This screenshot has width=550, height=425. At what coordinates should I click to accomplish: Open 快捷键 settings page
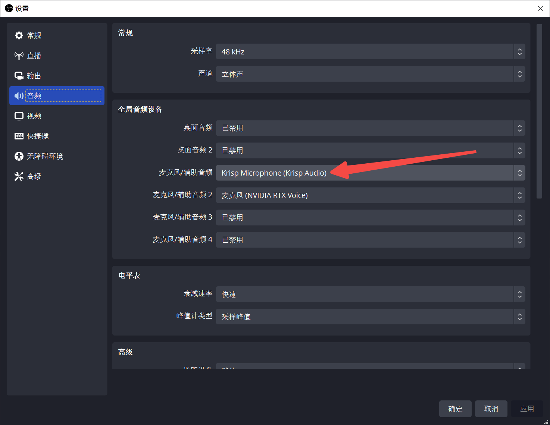point(57,136)
